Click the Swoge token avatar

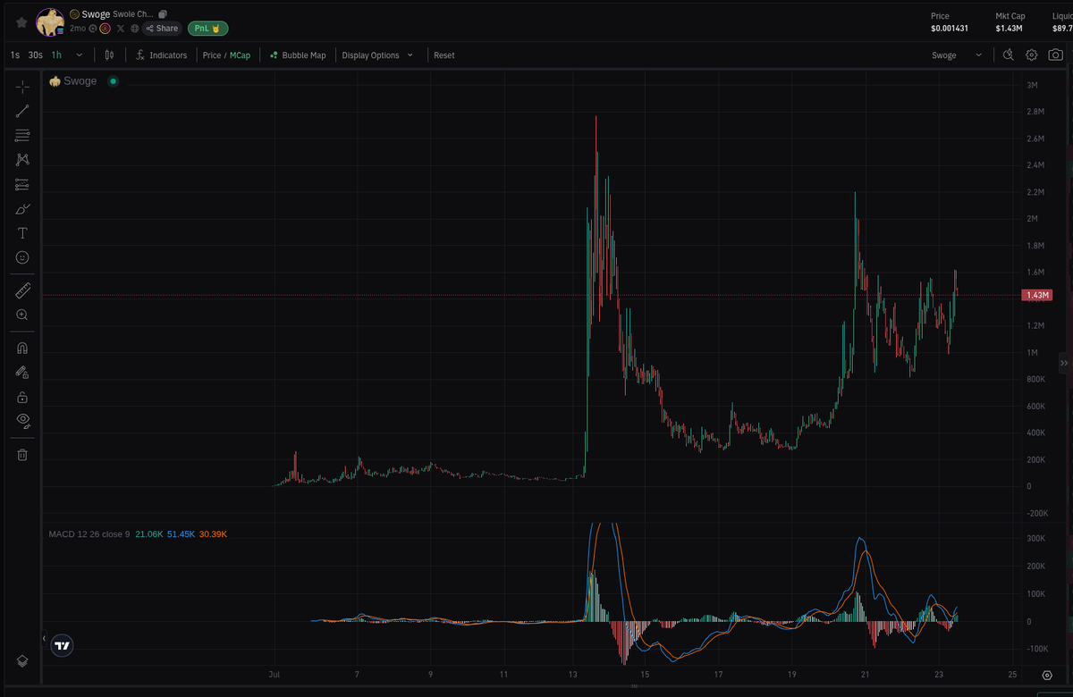point(50,22)
